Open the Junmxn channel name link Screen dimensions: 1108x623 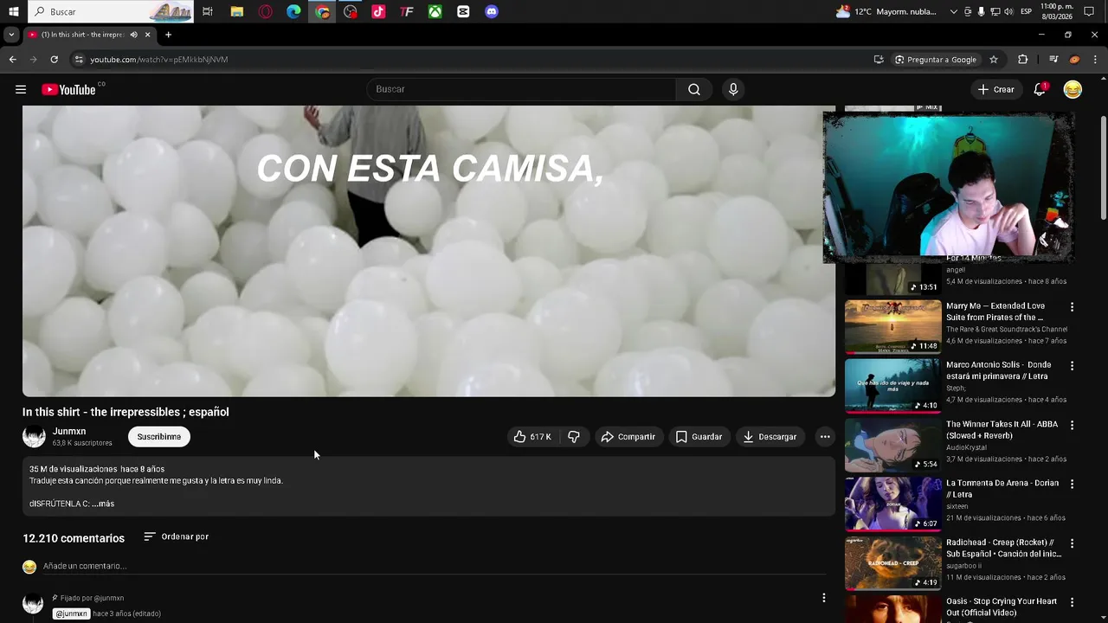point(69,431)
